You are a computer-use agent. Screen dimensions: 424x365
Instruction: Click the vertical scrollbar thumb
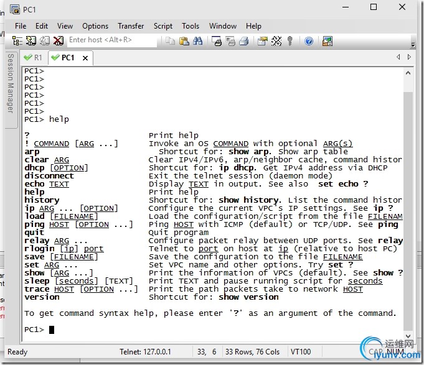point(408,211)
